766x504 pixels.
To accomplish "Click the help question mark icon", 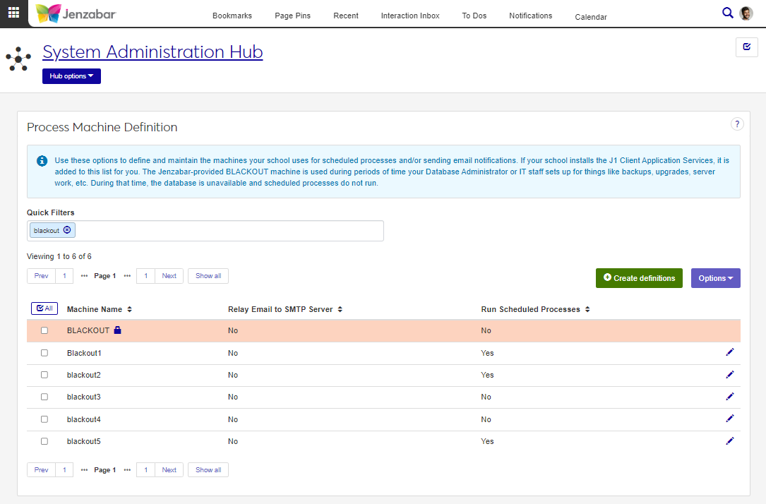I will click(x=737, y=124).
